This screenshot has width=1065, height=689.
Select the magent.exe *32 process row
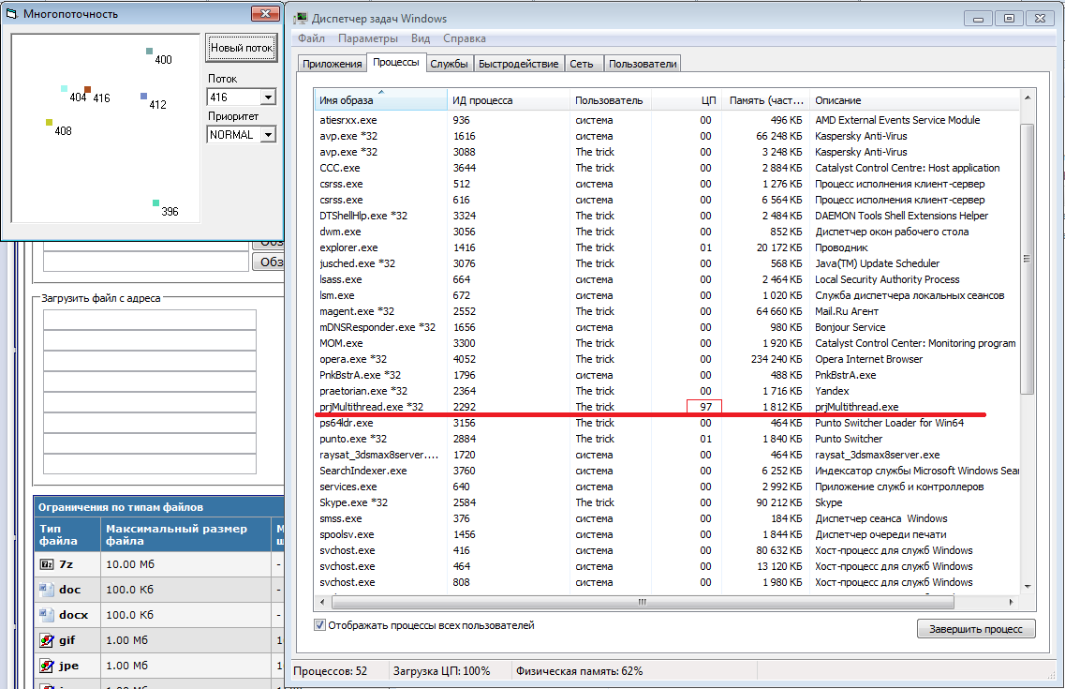pyautogui.click(x=667, y=311)
